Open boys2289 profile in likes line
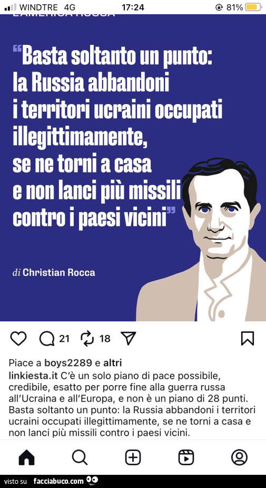This screenshot has height=488, width=266. click(x=68, y=363)
